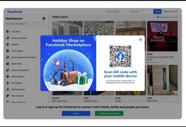The width and height of the screenshot is (186, 127).
Task: Click the bottom Log In button
Action: coord(76,113)
